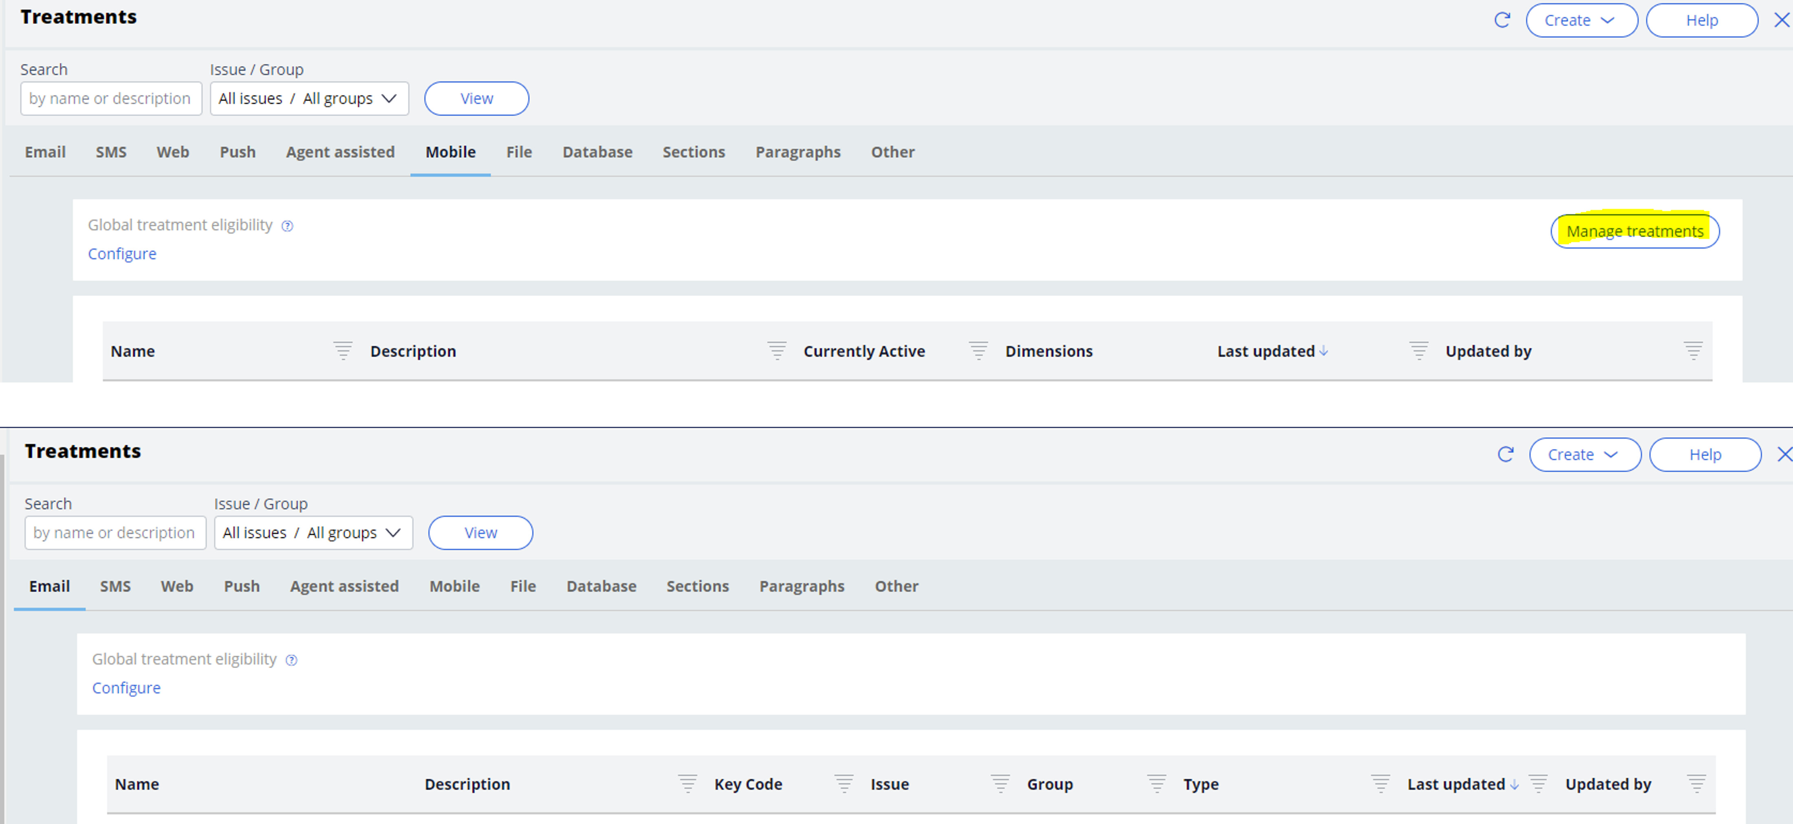Switch to Paragraphs tab in bottom panel

pos(801,587)
